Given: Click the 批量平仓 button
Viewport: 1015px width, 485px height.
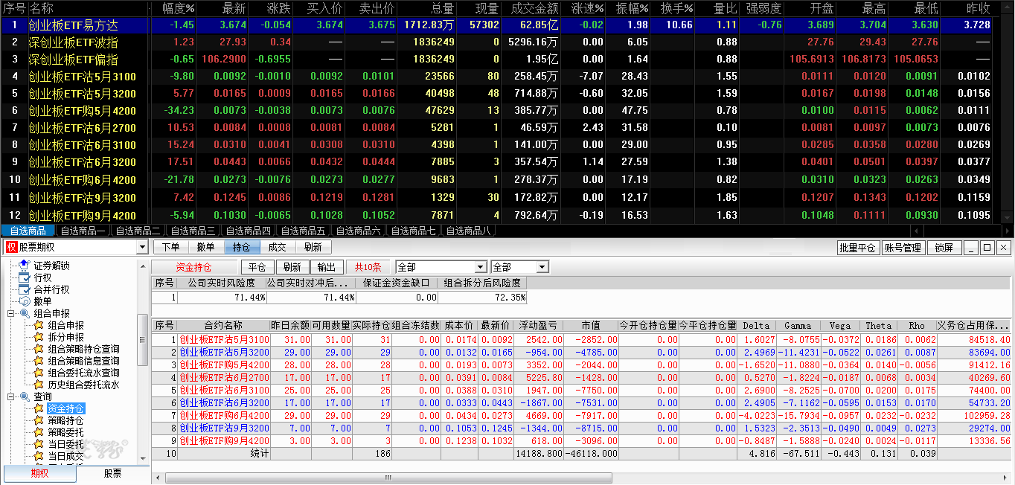Looking at the screenshot, I should pyautogui.click(x=857, y=248).
